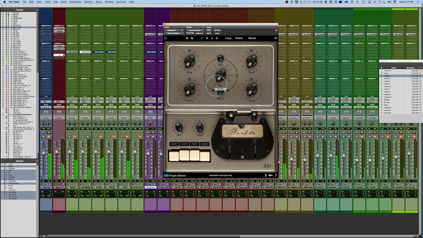Open the factory default preset dropdown
The image size is (423, 238).
(x=195, y=30)
